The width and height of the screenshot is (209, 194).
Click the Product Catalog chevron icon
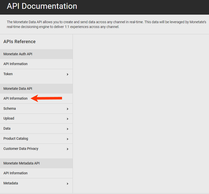[x=68, y=139]
